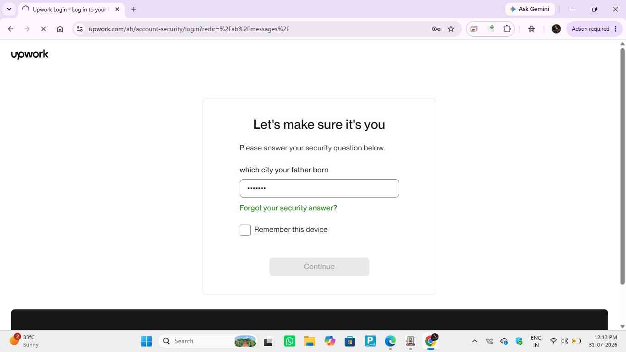This screenshot has height=352, width=626.
Task: Open the browser home page icon
Action: pyautogui.click(x=60, y=29)
